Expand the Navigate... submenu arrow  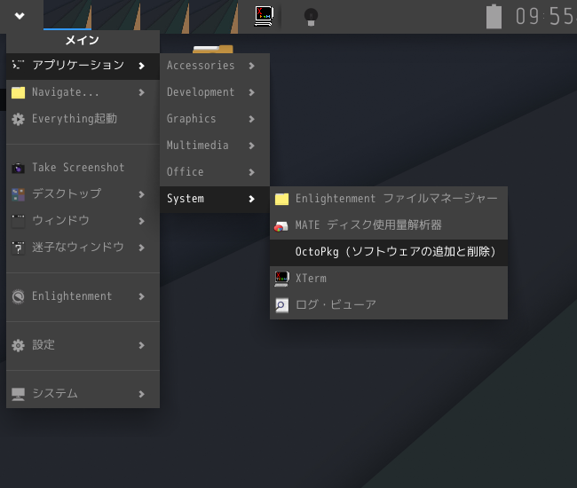142,92
